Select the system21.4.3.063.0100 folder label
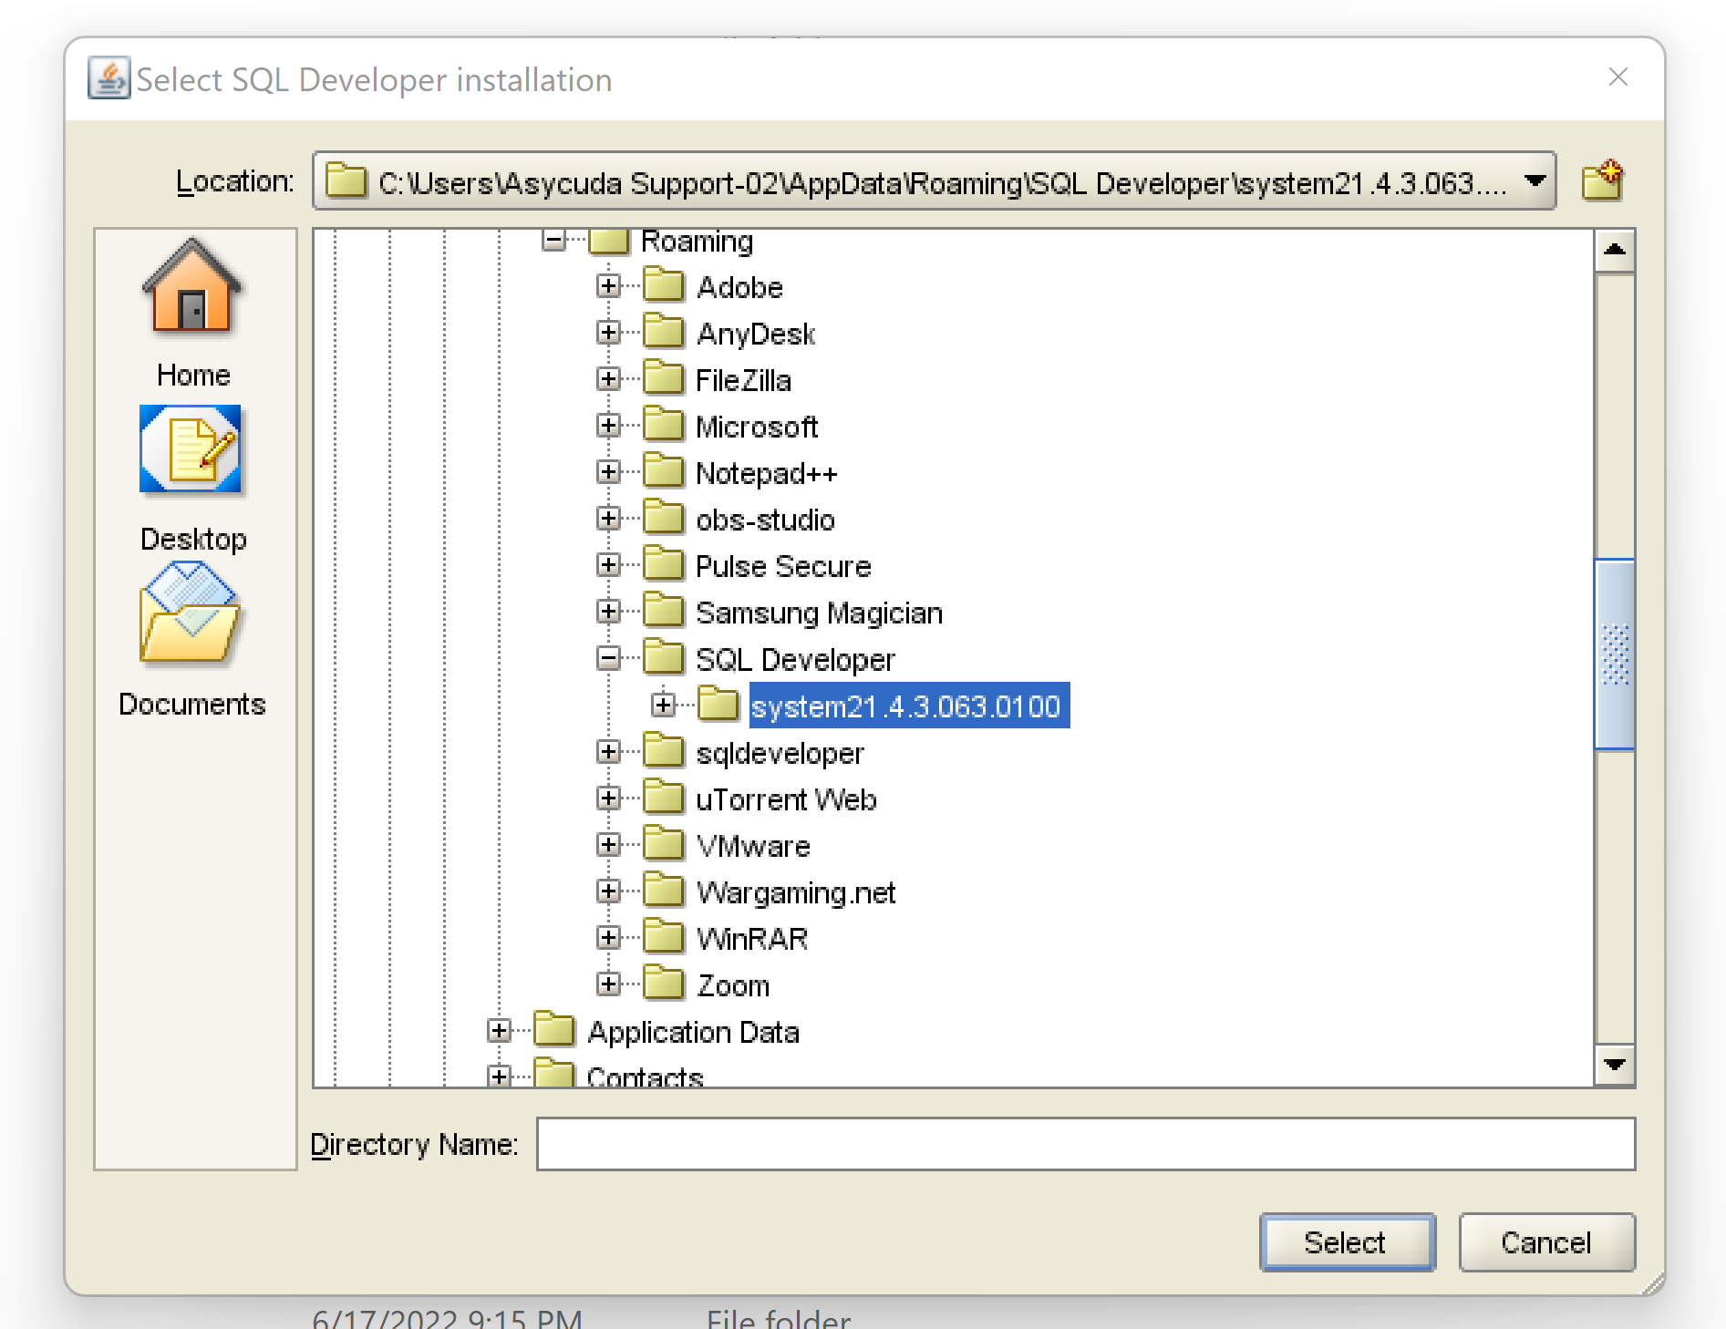This screenshot has height=1329, width=1726. click(x=909, y=706)
